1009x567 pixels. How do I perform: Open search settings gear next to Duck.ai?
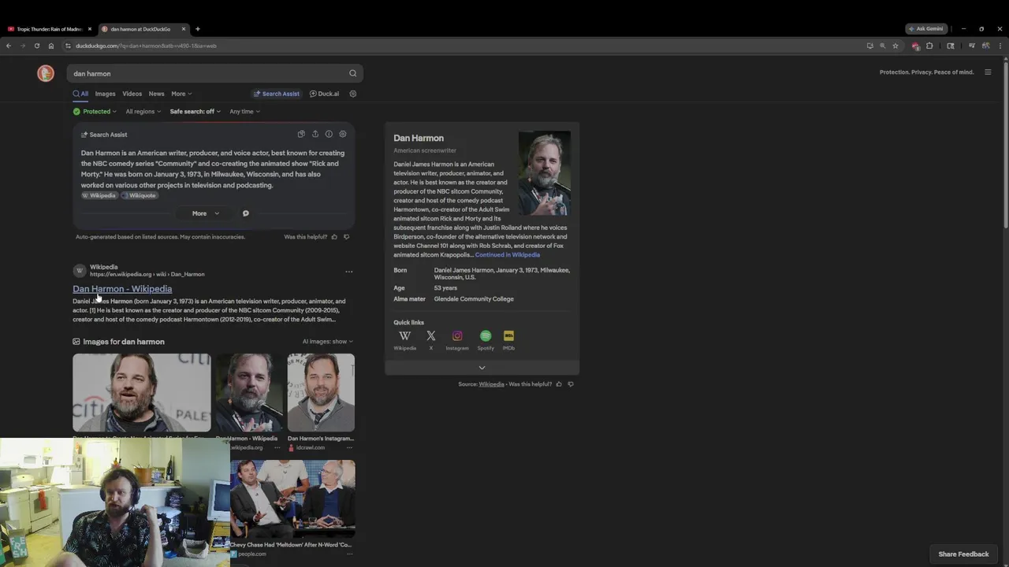[x=352, y=94]
